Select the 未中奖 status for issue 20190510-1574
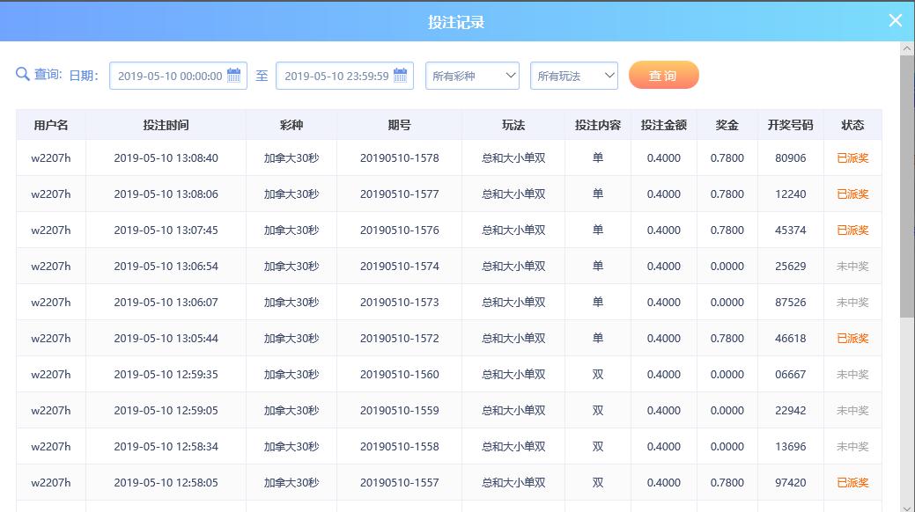Viewport: 915px width, 512px height. [x=852, y=267]
